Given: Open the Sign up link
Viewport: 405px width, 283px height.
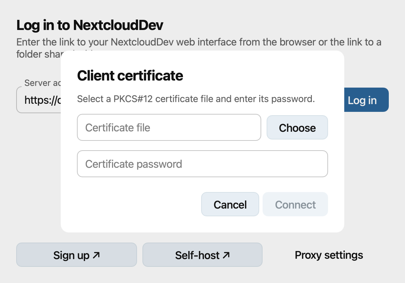Looking at the screenshot, I should pos(77,255).
